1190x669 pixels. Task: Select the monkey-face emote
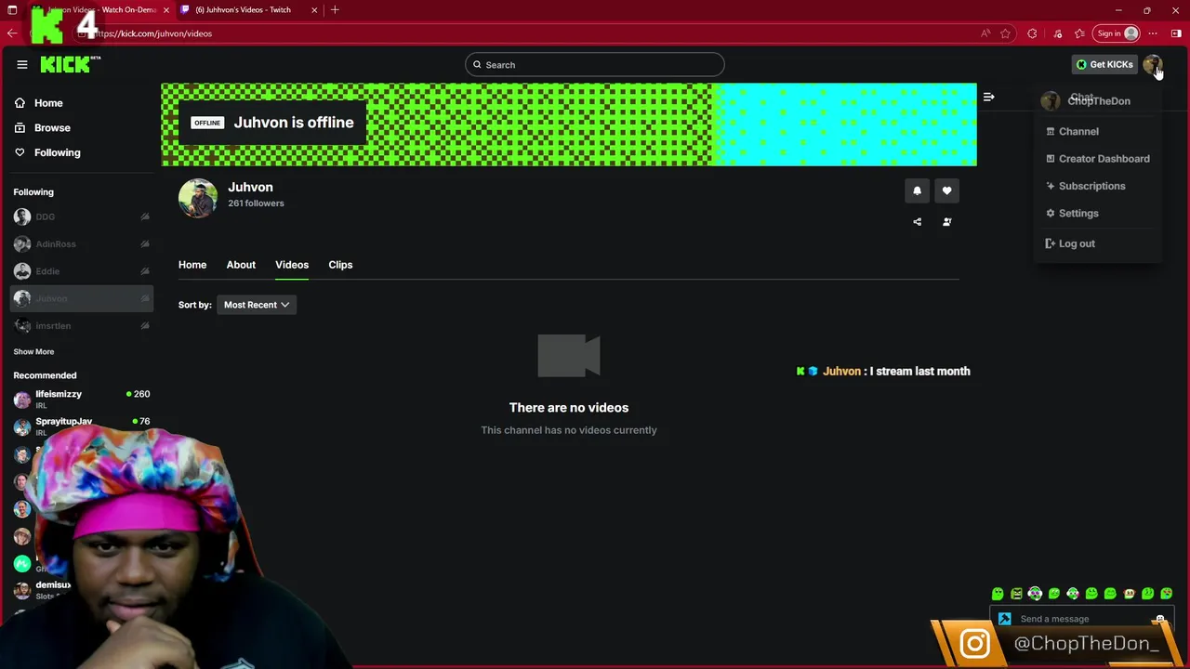1129,594
